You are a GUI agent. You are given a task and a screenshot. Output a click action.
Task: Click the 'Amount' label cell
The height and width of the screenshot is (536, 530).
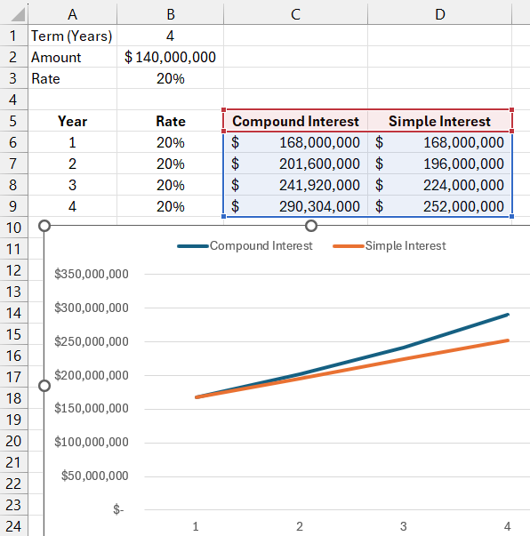73,57
